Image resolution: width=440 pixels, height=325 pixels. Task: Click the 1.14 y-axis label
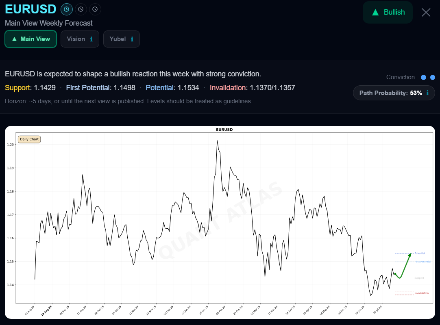pyautogui.click(x=11, y=285)
